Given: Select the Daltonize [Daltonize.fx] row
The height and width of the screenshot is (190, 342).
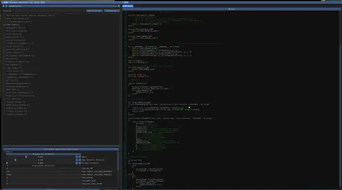Looking at the screenshot, I should pos(18,49).
